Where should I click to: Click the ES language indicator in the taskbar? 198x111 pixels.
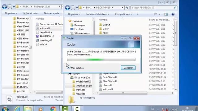pos(153,109)
